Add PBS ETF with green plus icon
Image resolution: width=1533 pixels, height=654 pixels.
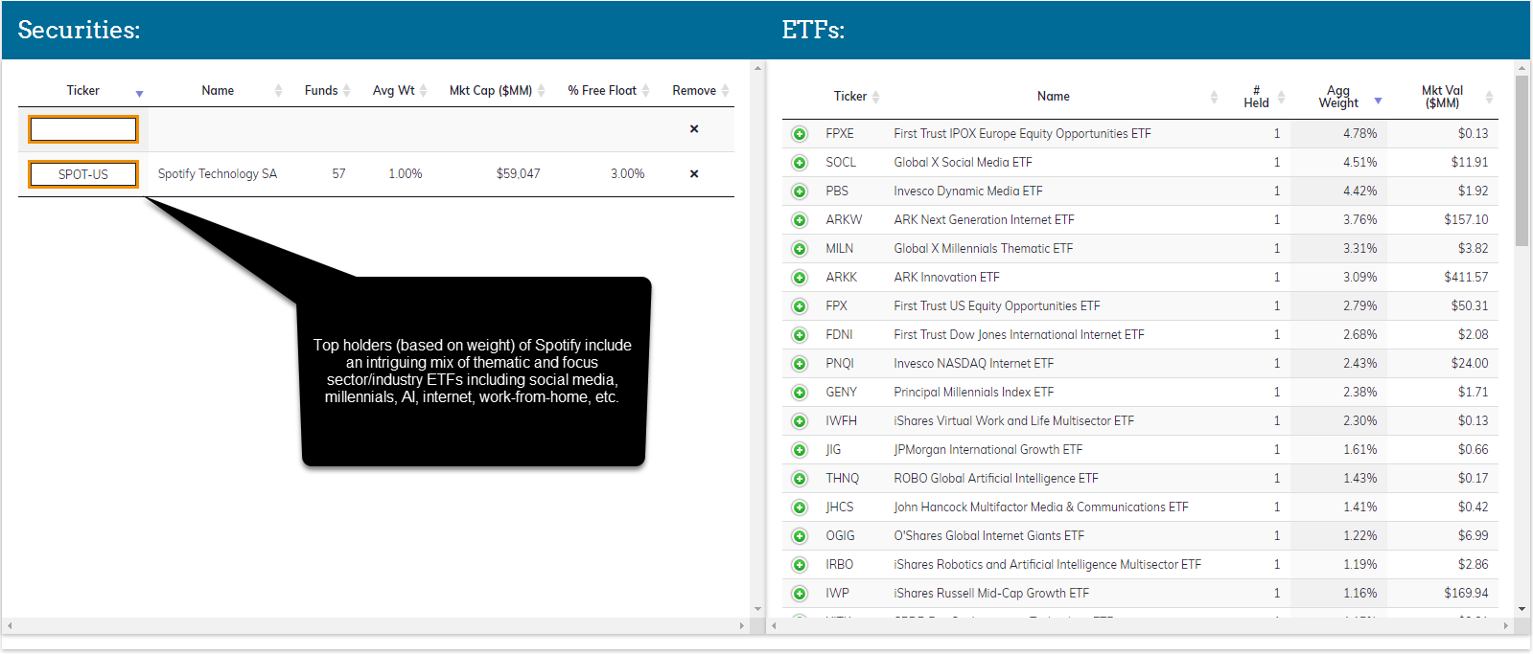tap(800, 192)
